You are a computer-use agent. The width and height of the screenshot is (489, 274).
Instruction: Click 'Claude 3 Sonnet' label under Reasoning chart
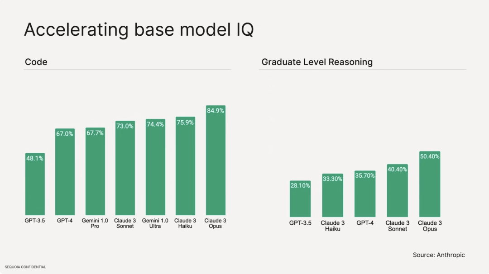click(398, 226)
